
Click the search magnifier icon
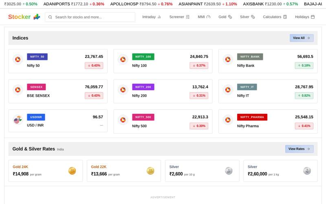pos(50,17)
